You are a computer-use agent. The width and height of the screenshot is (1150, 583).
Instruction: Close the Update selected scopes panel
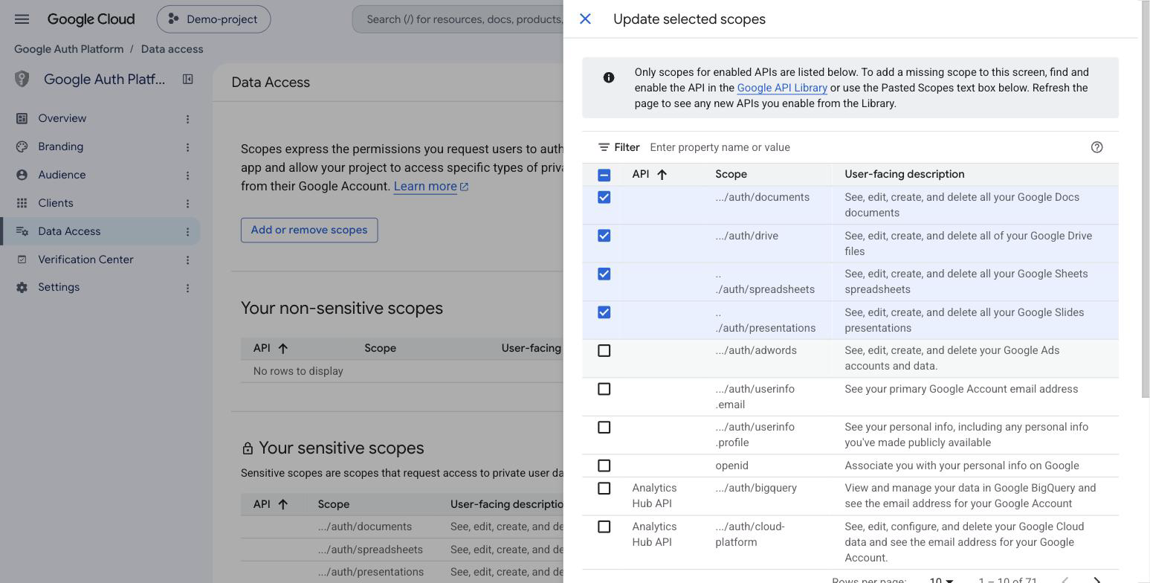click(585, 19)
